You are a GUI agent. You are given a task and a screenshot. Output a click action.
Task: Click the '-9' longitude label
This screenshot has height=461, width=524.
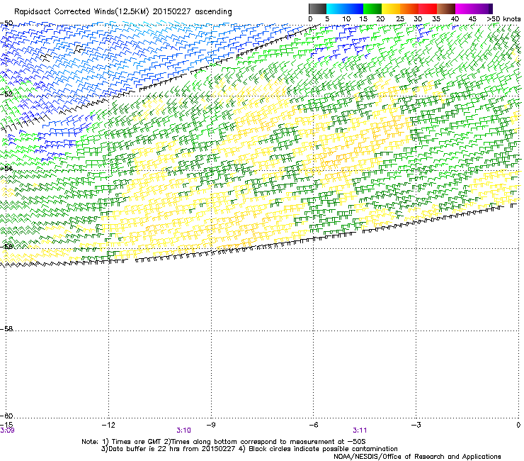(211, 425)
